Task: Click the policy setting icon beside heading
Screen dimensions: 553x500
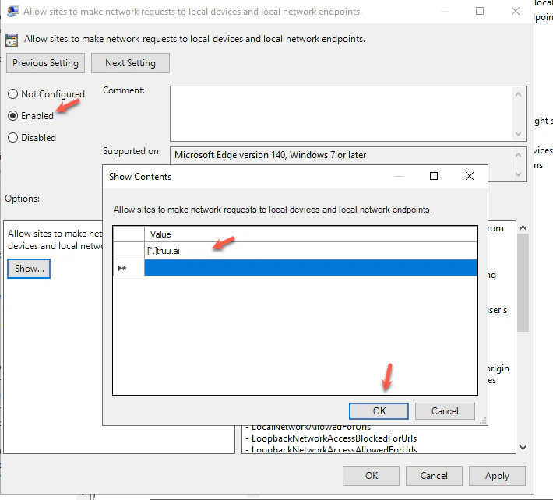Action: (x=12, y=40)
